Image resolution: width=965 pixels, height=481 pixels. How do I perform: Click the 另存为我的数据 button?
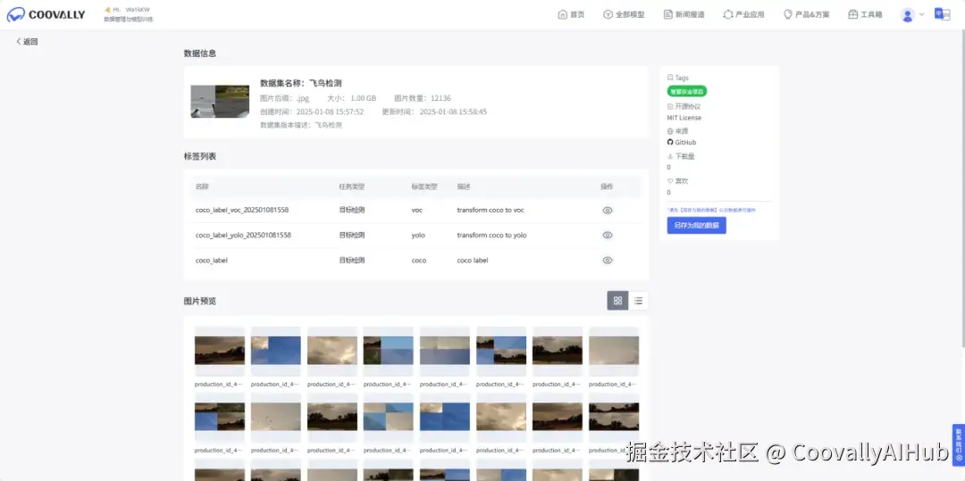[x=696, y=226]
